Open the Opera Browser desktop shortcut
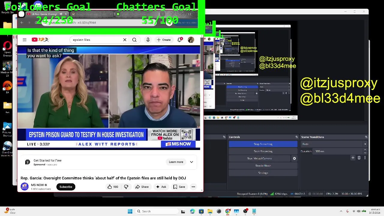 [x=7, y=49]
